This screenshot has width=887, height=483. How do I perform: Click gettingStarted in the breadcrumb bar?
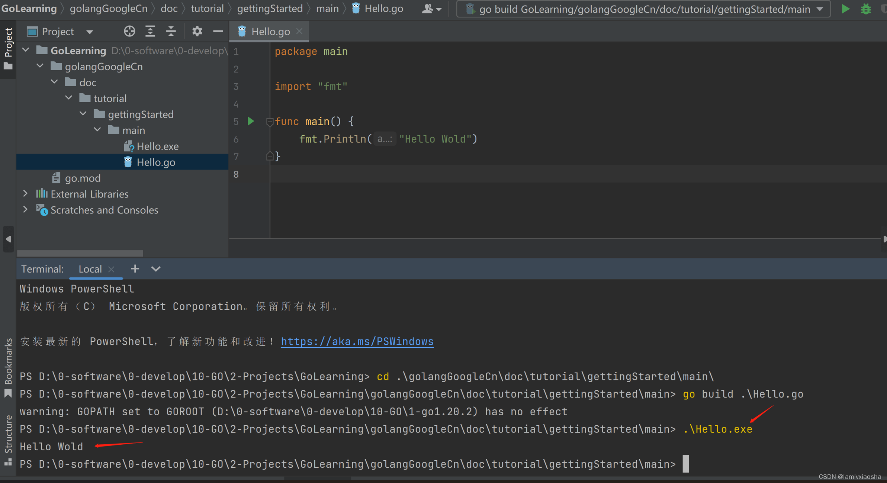[270, 9]
